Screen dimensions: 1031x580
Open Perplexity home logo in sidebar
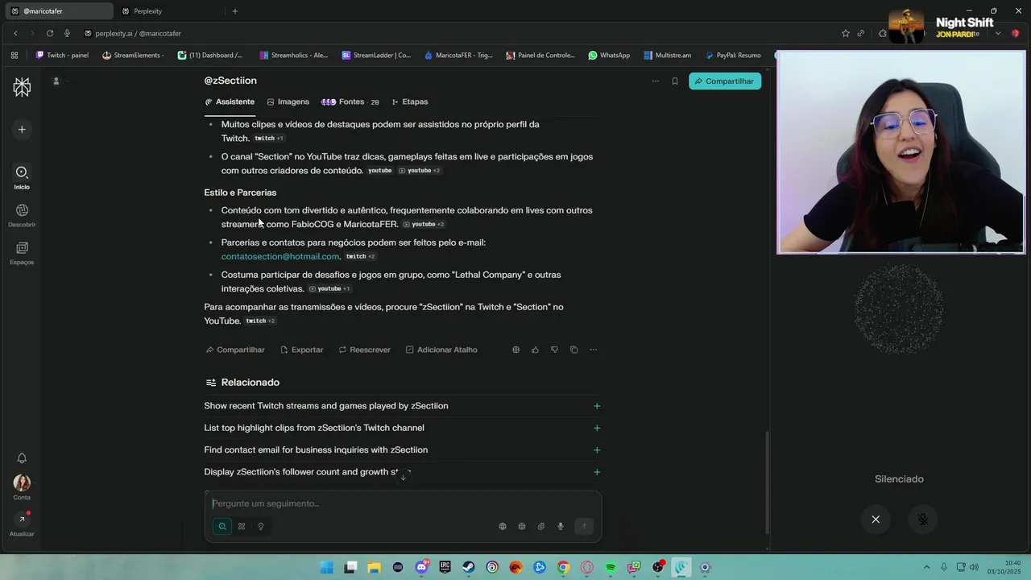(22, 87)
